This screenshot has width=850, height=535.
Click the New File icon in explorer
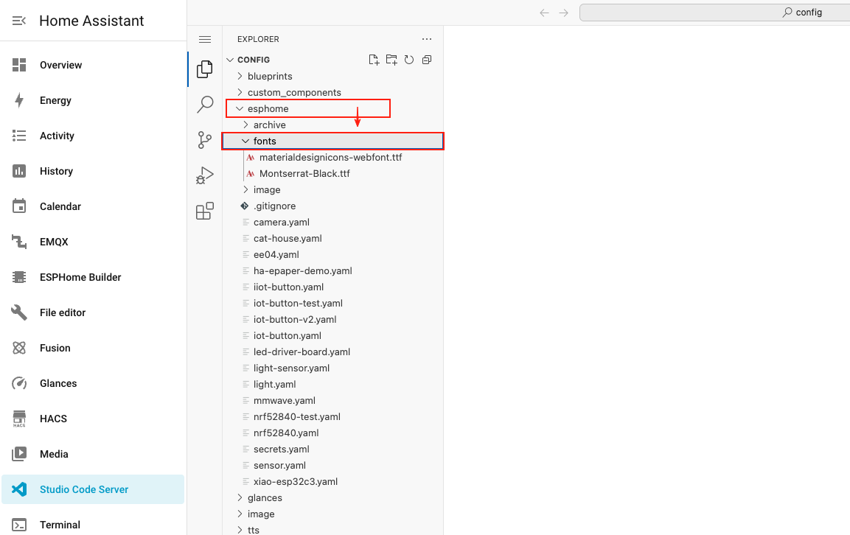[x=374, y=60]
